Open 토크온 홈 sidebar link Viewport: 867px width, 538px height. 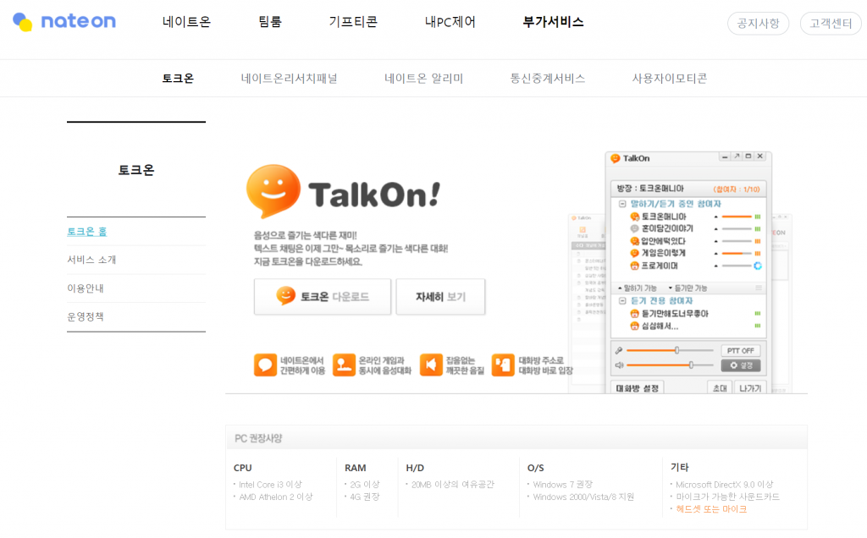87,232
